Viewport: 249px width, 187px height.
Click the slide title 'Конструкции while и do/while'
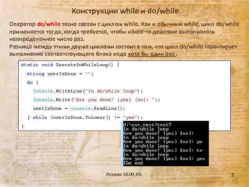[125, 11]
